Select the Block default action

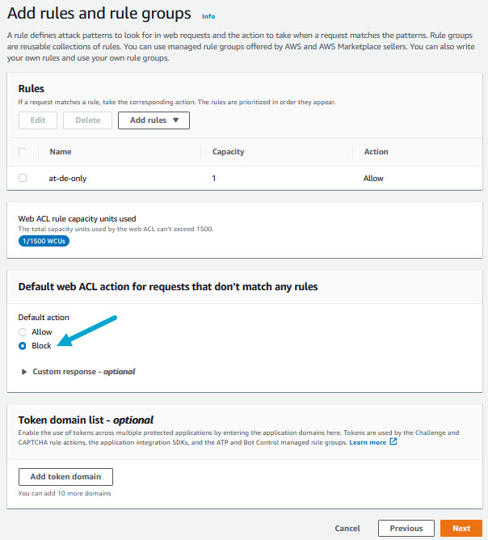click(23, 346)
